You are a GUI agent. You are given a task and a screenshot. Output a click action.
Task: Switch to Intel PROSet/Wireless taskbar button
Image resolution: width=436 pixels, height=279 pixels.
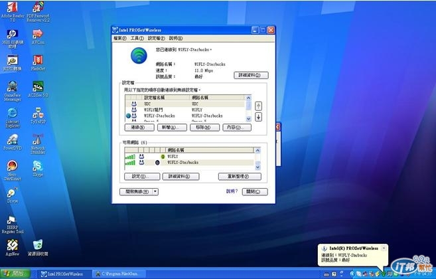pyautogui.click(x=64, y=274)
